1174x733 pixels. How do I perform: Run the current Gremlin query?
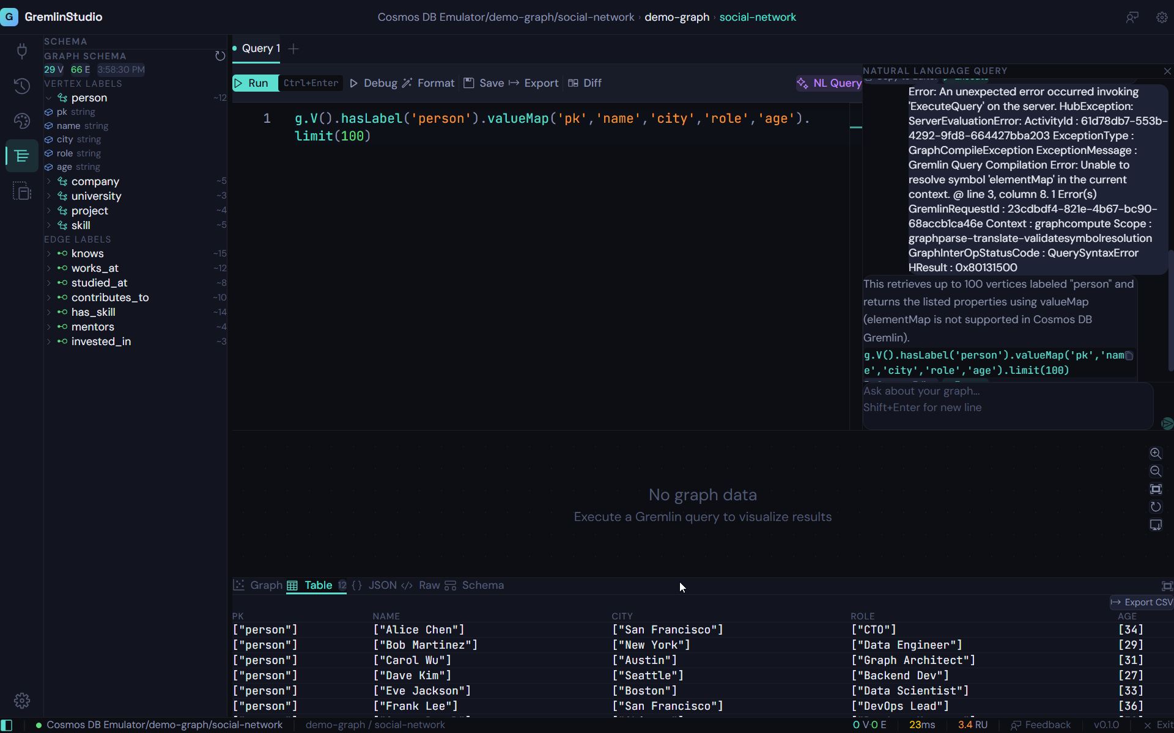point(254,83)
